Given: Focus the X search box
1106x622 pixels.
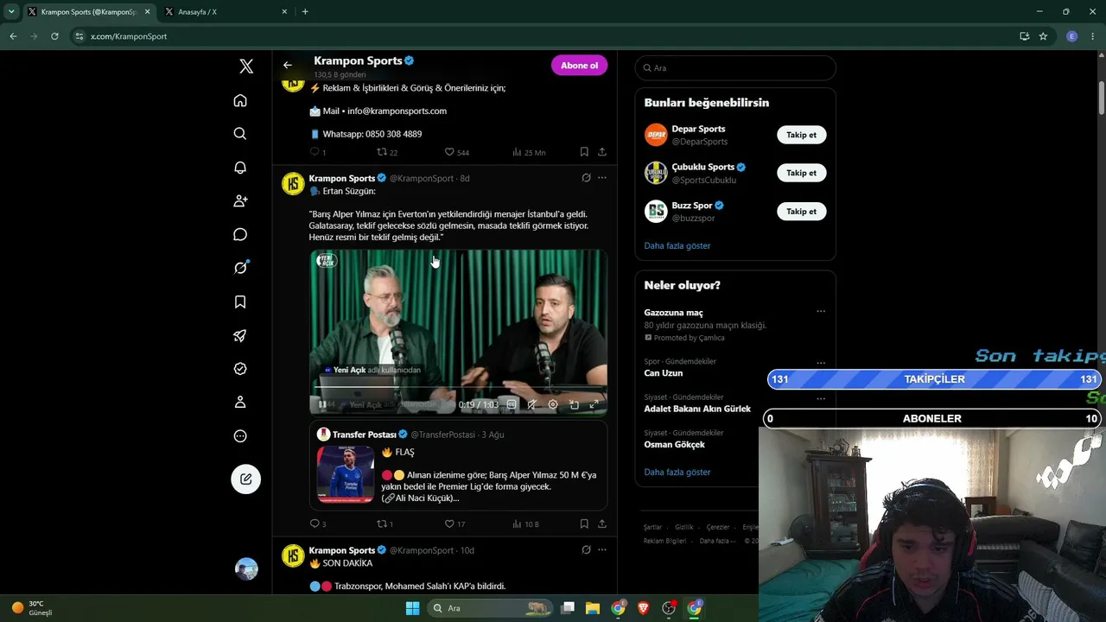Looking at the screenshot, I should [735, 67].
